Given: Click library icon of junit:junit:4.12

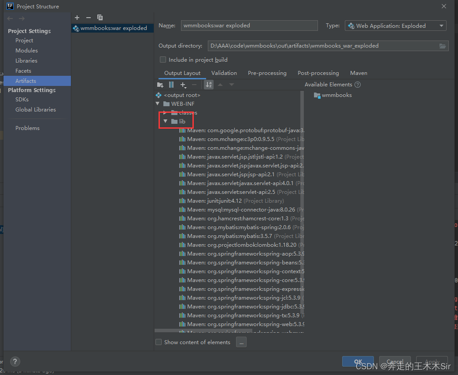Looking at the screenshot, I should click(182, 201).
